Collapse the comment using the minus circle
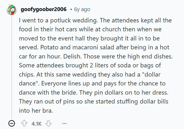Image resolution: width=184 pixels, height=129 pixels. (12, 123)
